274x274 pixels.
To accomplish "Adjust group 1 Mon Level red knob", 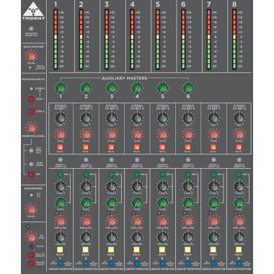I will point(61,221).
